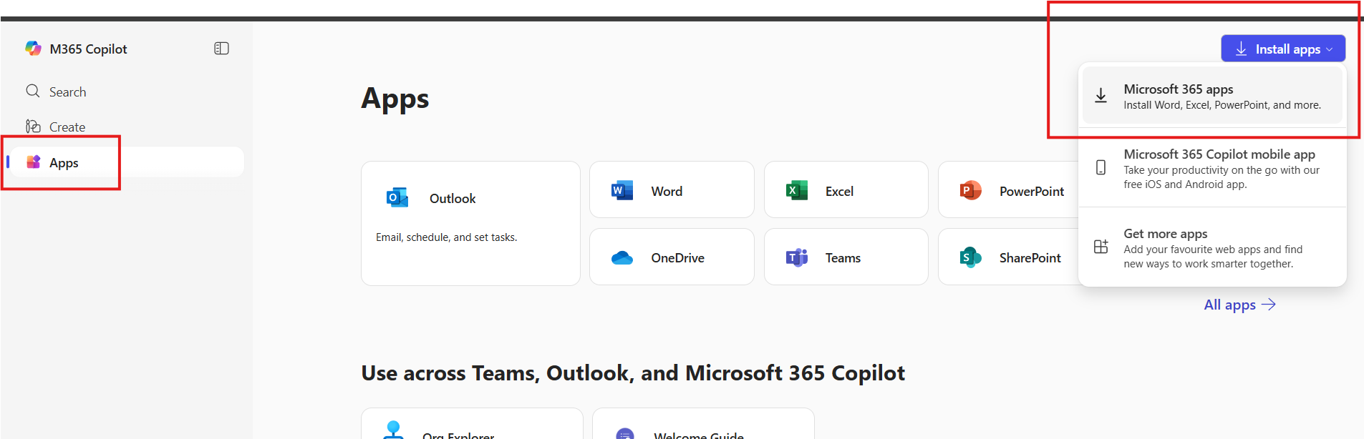Open the Apps page from sidebar
Viewport: 1364px width, 439px height.
(x=63, y=163)
